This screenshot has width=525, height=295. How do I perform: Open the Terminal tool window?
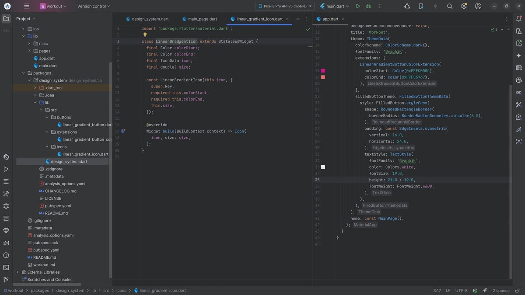pyautogui.click(x=6, y=267)
